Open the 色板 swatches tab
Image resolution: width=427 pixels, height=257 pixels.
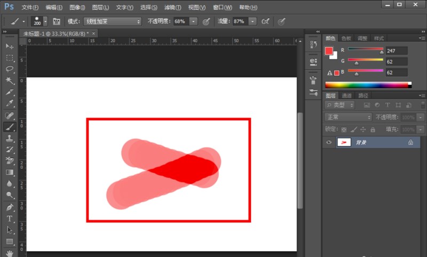[x=346, y=38]
